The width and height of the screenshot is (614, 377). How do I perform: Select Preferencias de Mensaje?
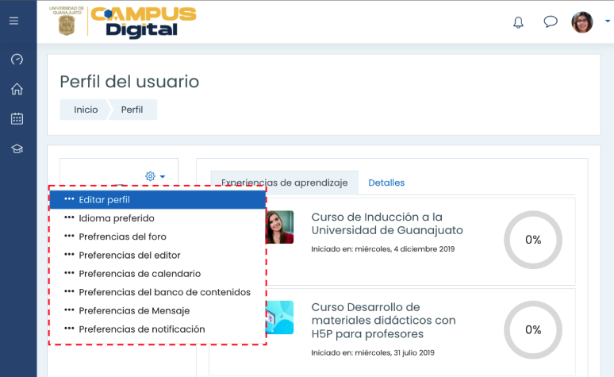tap(157, 310)
